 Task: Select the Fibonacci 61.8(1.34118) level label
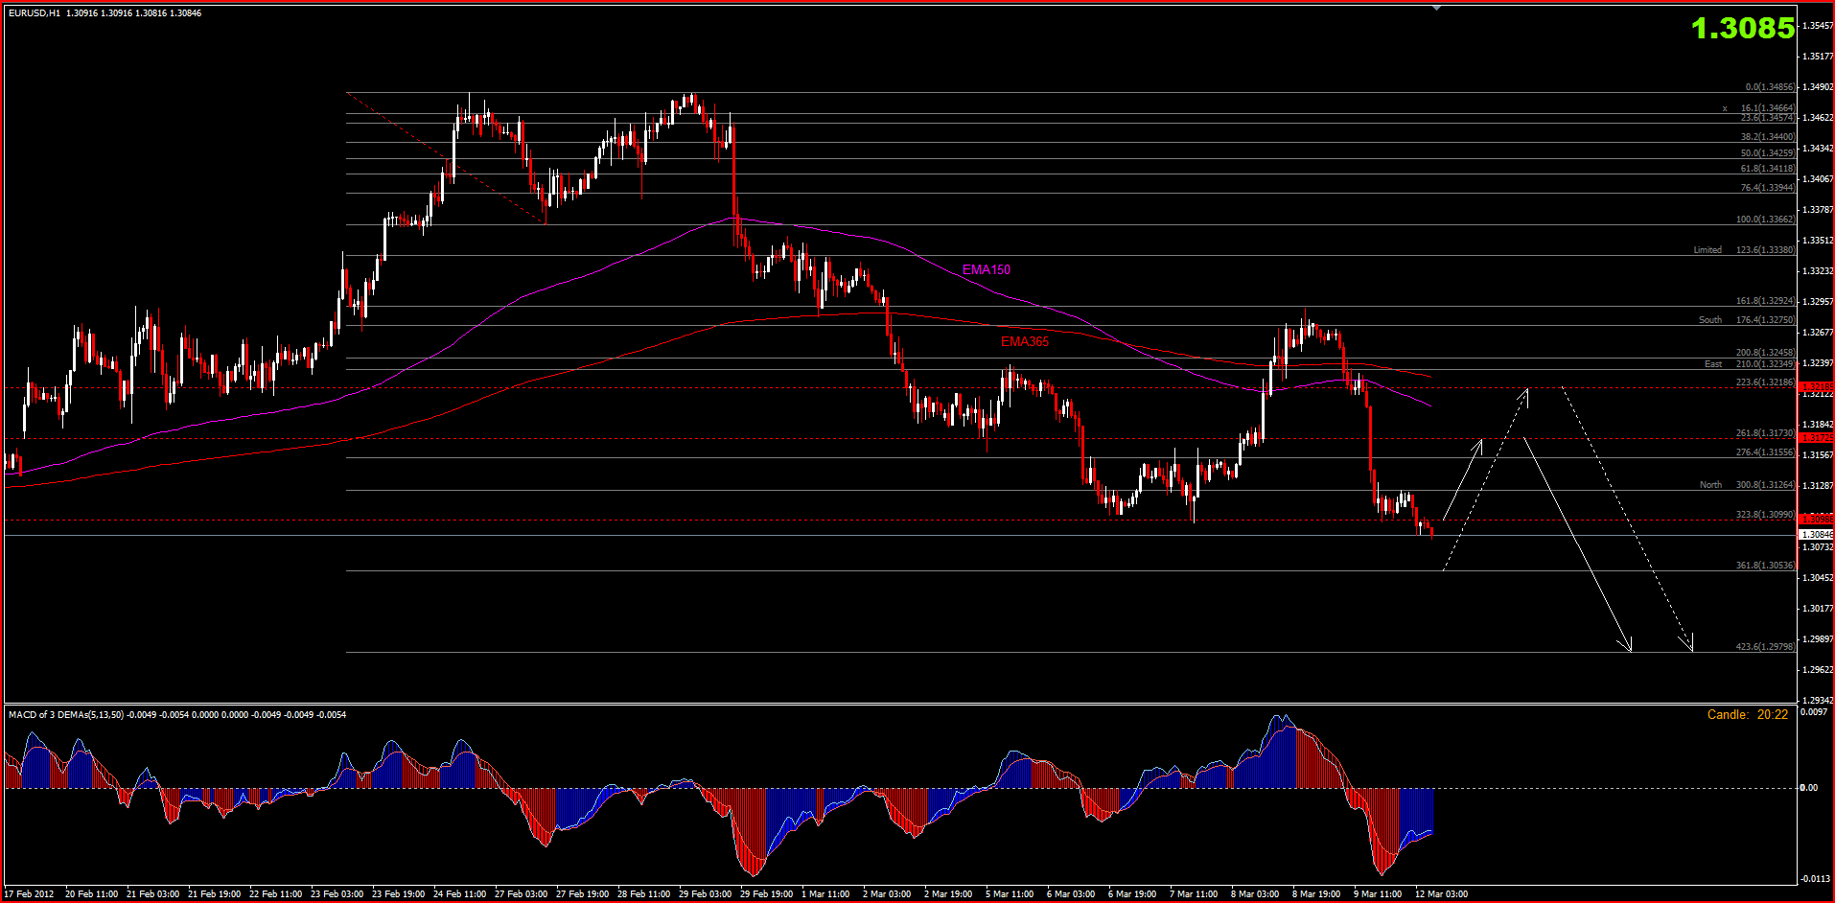pos(1768,169)
